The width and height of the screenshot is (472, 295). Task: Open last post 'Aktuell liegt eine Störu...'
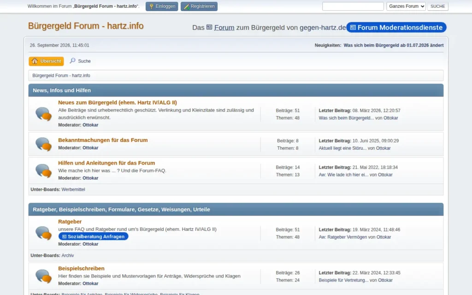[342, 148]
